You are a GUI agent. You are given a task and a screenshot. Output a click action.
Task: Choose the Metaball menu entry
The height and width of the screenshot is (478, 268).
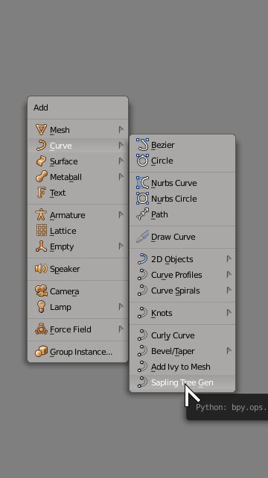[77, 177]
